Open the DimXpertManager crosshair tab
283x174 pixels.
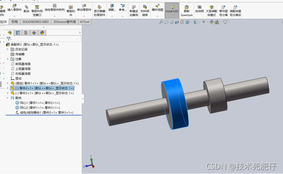pos(34,33)
